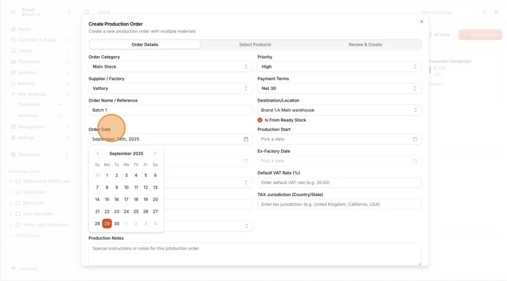
Task: Click the Raw Materials sidebar icon
Action: point(14,94)
